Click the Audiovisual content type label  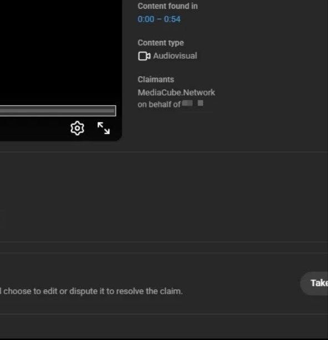coord(175,56)
